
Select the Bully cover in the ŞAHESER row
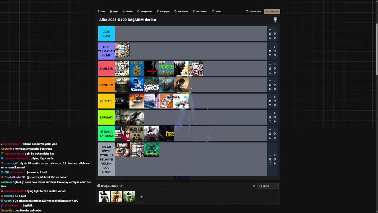(137, 69)
